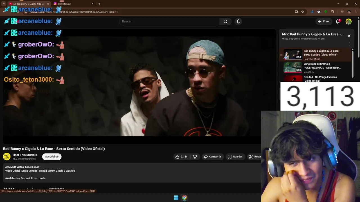Click the main video player
Screen dimensions: 360x202
(x=139, y=86)
